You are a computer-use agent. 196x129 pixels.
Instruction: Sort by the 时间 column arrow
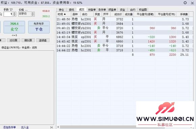point(65,14)
